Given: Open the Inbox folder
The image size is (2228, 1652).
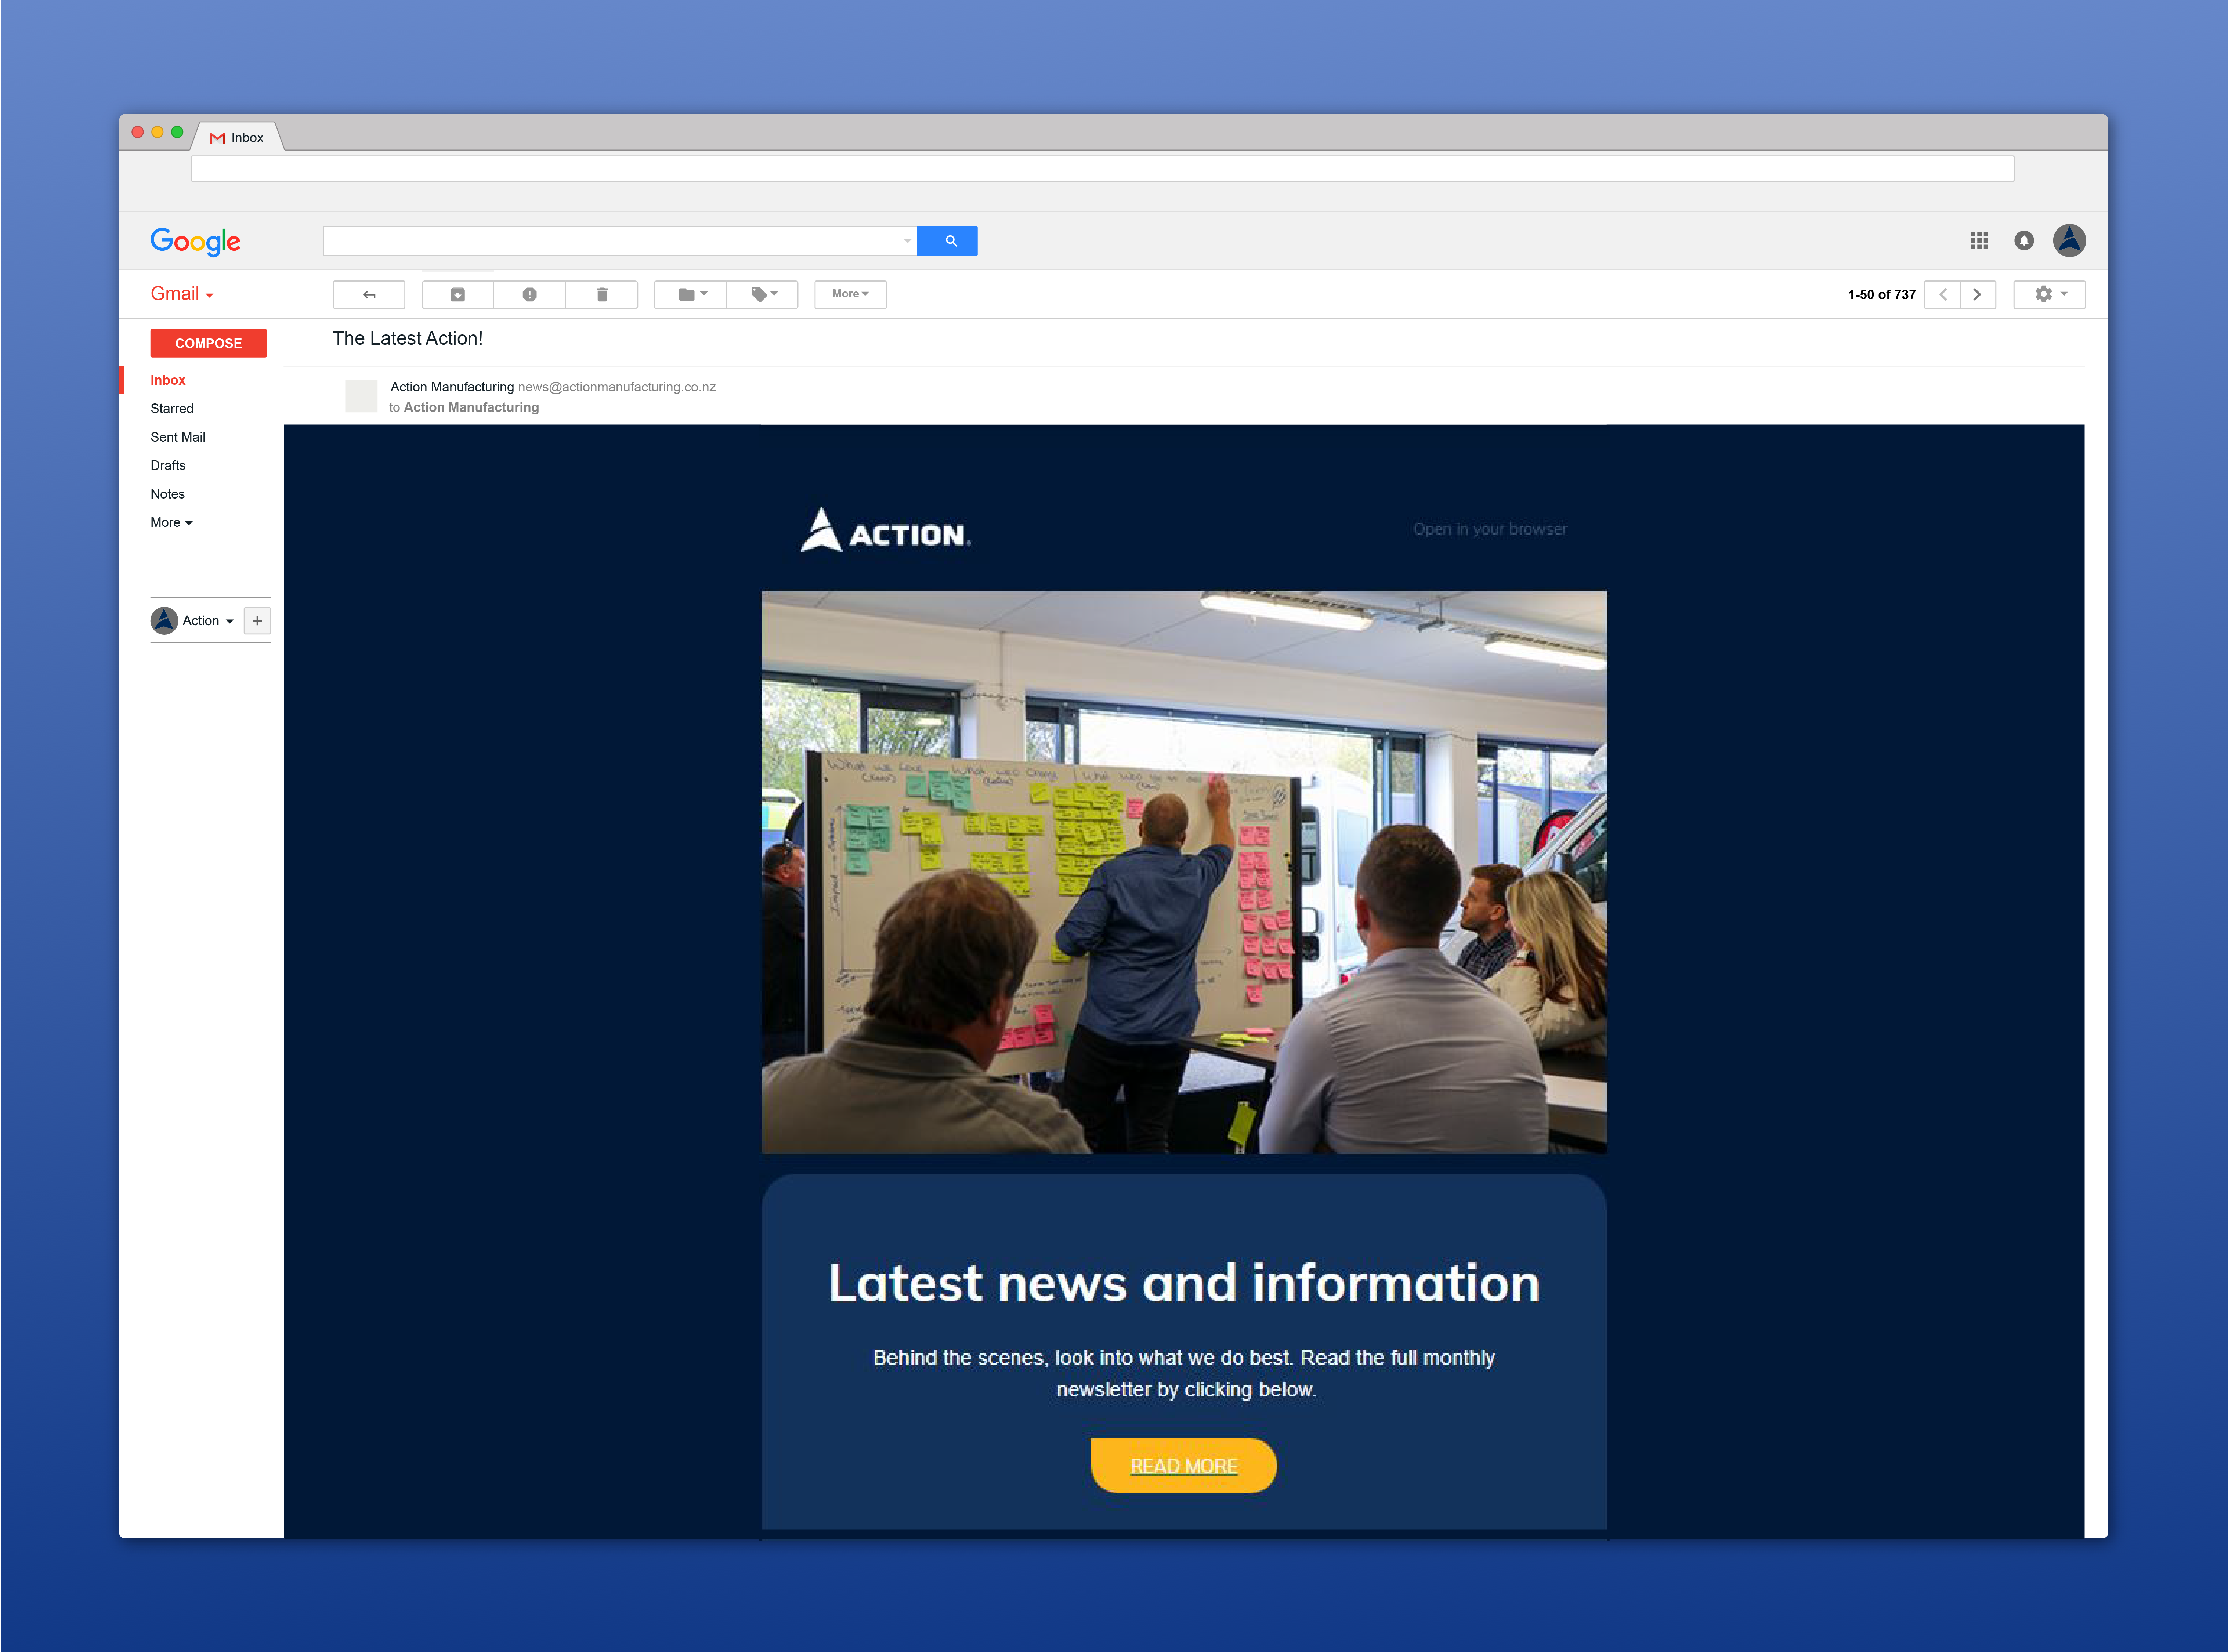Looking at the screenshot, I should [x=168, y=380].
